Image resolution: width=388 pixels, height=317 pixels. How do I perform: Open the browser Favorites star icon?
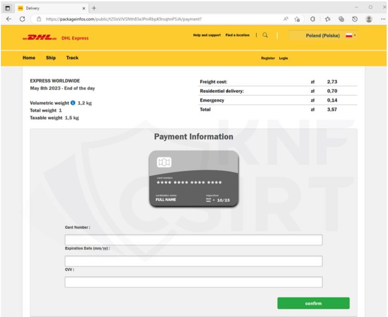click(327, 19)
